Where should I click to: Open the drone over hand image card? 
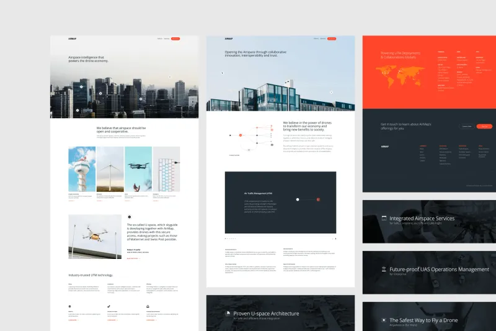(138, 169)
